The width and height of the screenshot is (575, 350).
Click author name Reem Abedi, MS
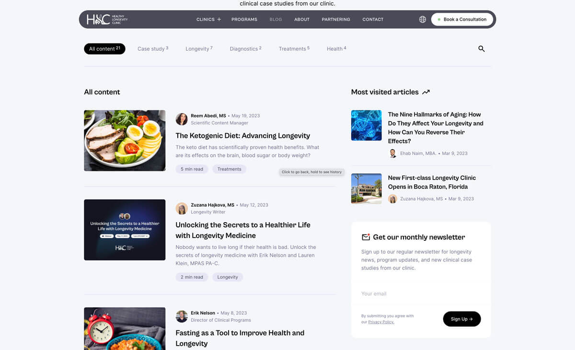pos(208,116)
